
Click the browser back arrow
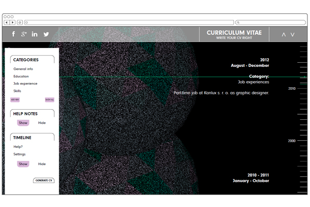pos(7,22)
